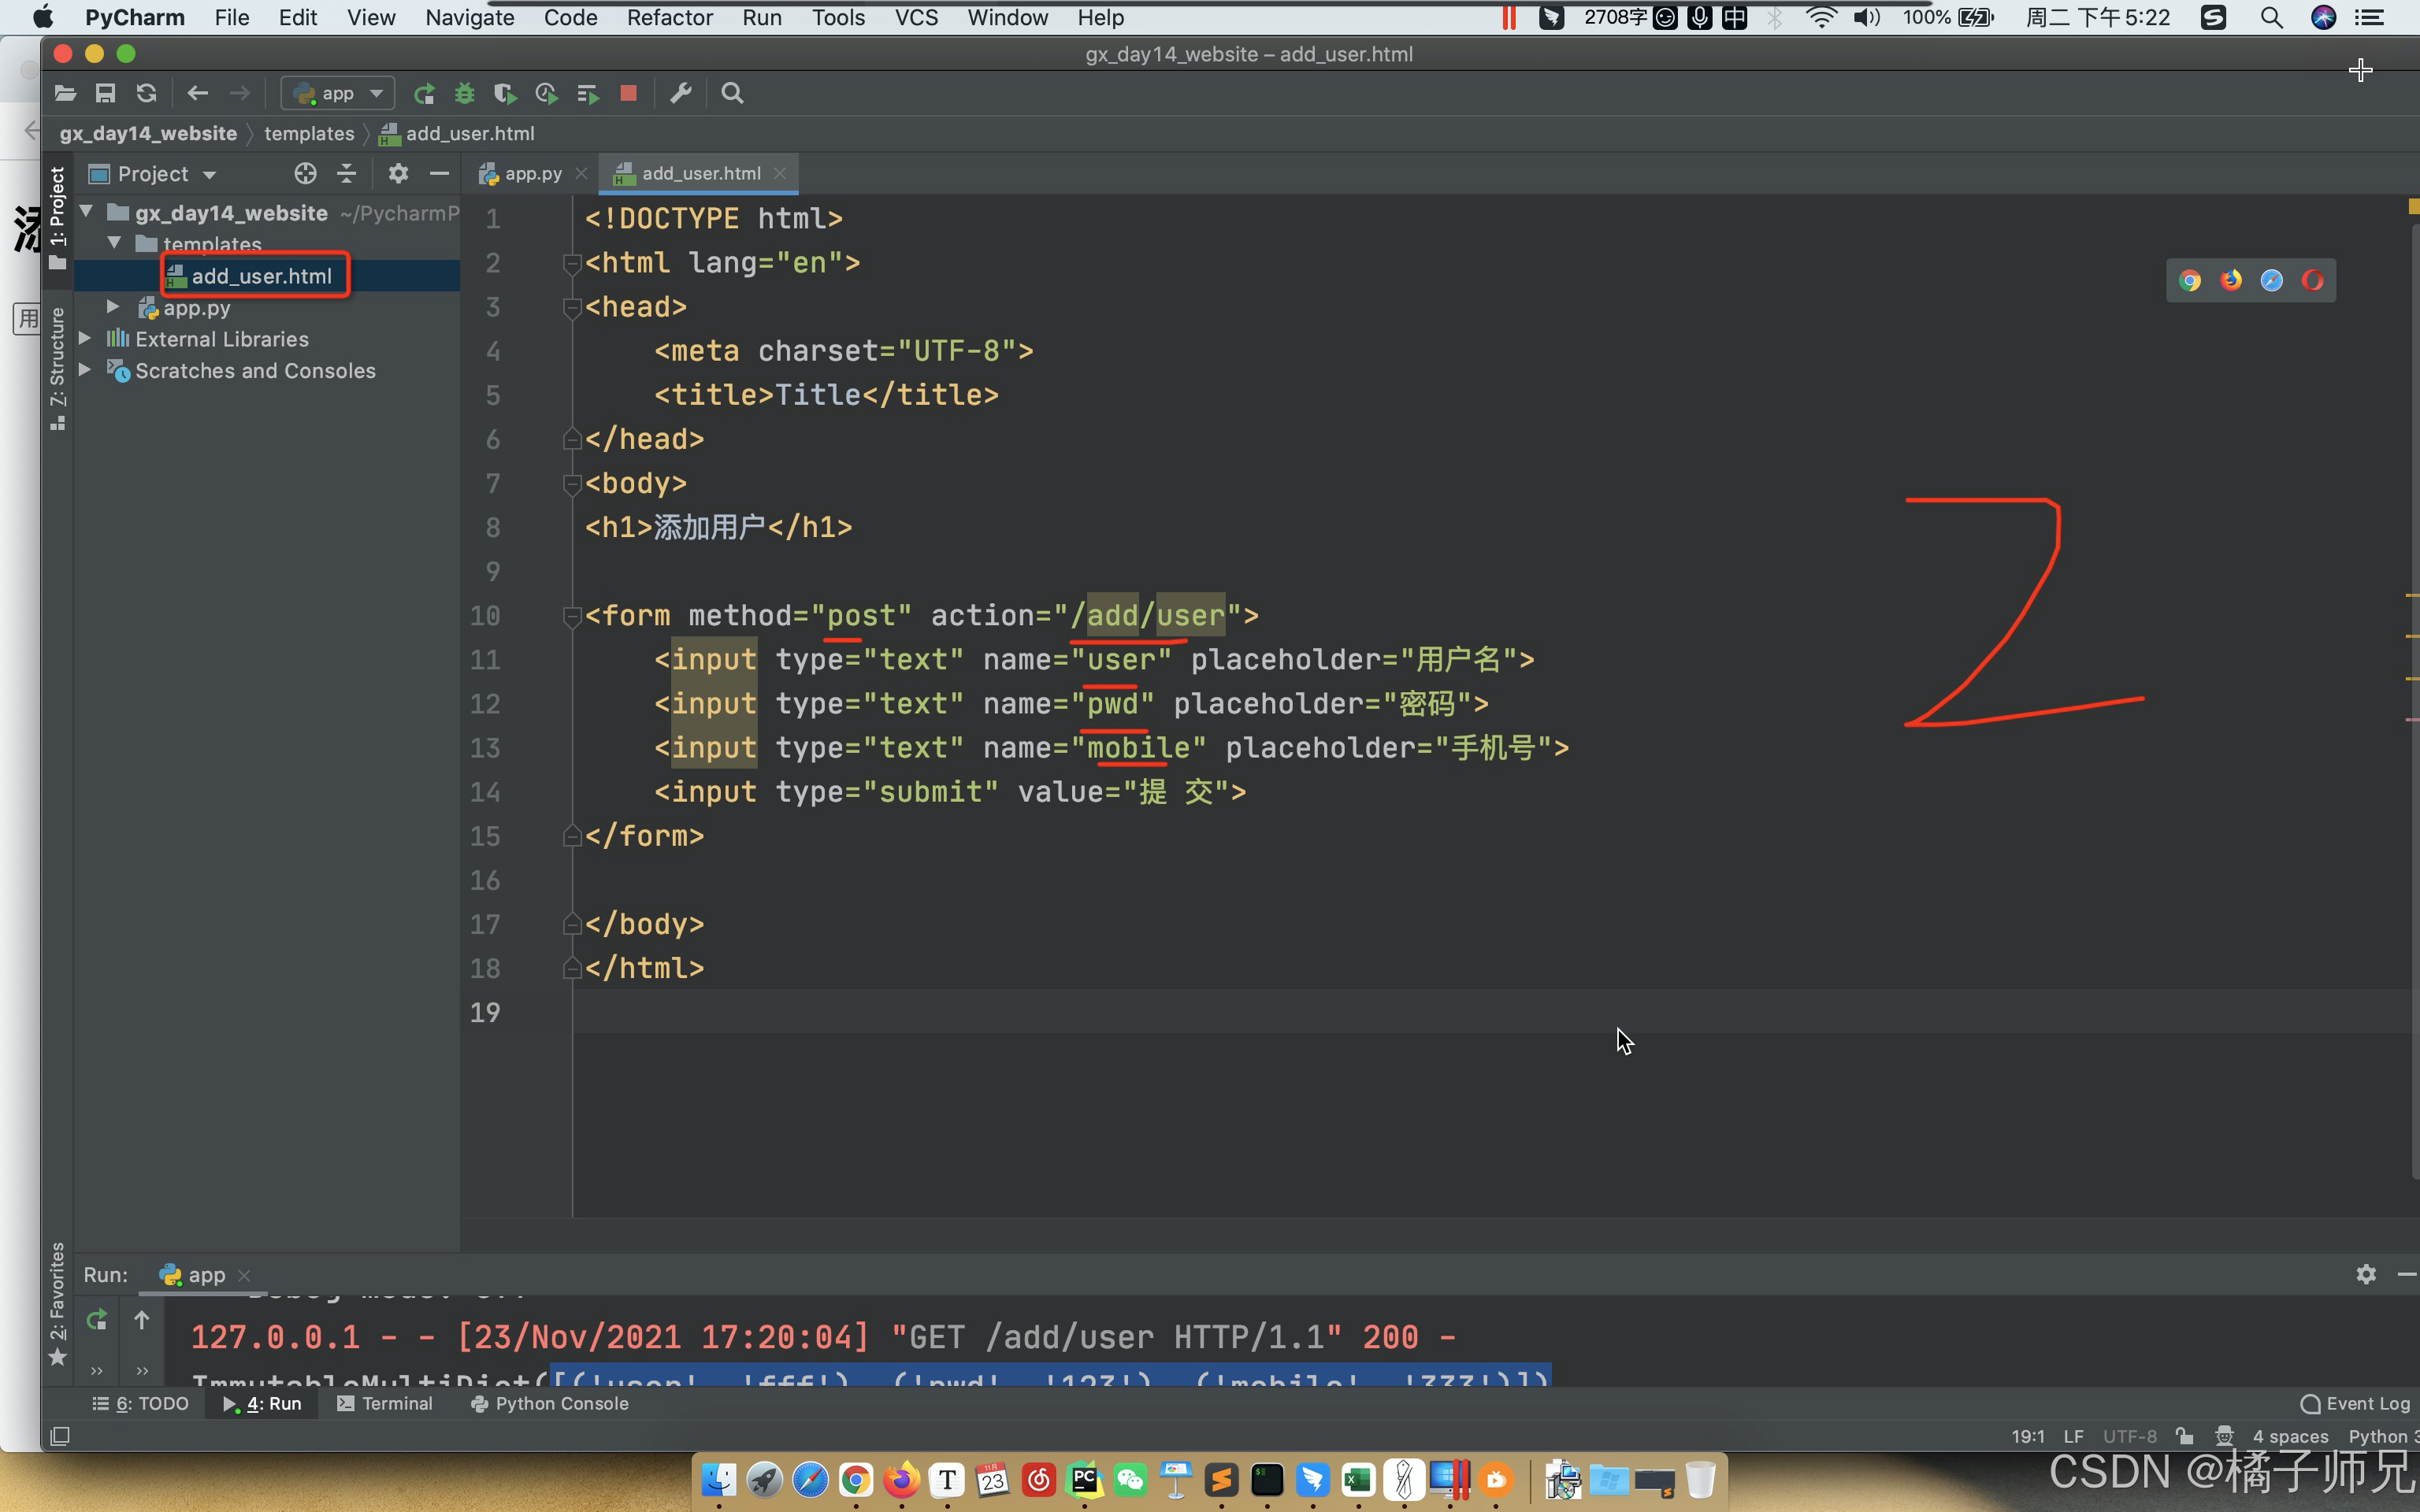Open WeChat from the Dock
The image size is (2420, 1512).
pos(1130,1480)
